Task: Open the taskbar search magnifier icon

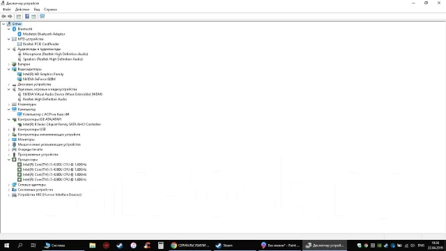Action: coord(20,245)
